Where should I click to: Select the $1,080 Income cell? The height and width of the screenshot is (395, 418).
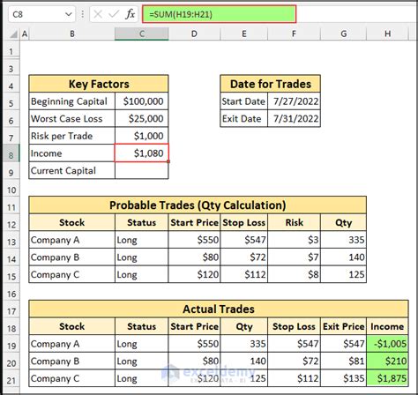[142, 153]
